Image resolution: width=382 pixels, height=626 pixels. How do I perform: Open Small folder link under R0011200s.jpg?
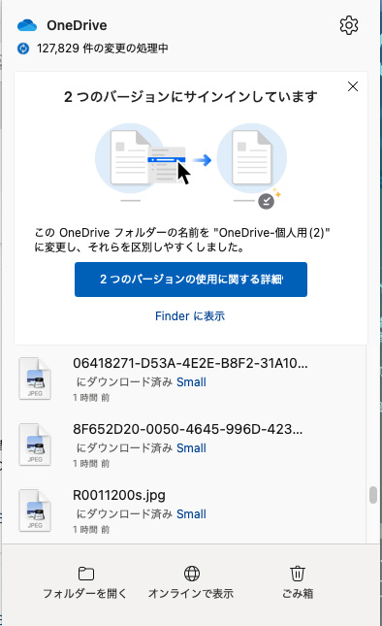[191, 513]
